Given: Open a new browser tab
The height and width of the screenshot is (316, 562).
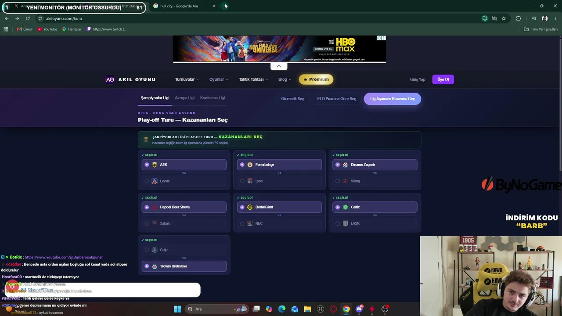Looking at the screenshot, I should tap(225, 6).
